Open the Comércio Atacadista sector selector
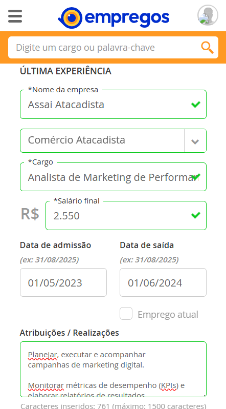Viewport: 226px width, 409px height. click(114, 140)
